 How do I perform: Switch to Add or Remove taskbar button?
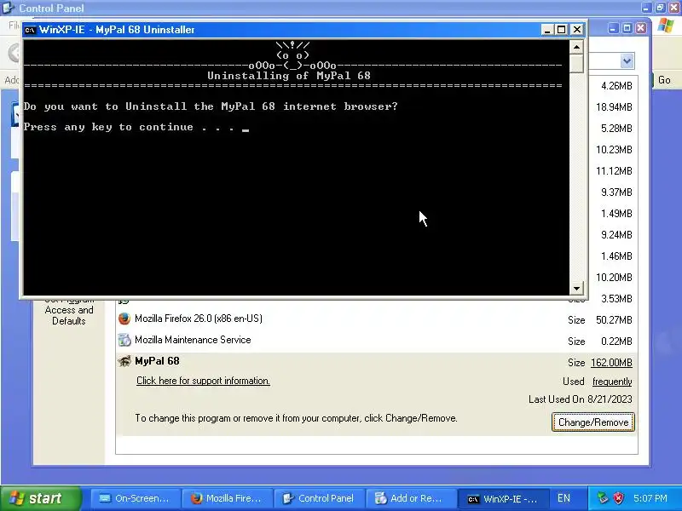[x=412, y=498]
